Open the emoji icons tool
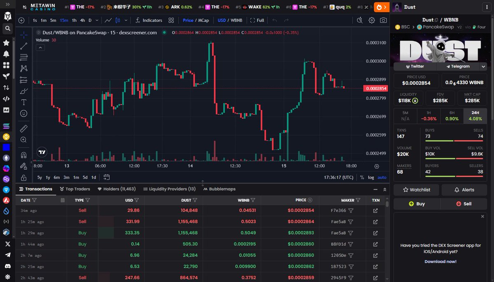 [23, 113]
